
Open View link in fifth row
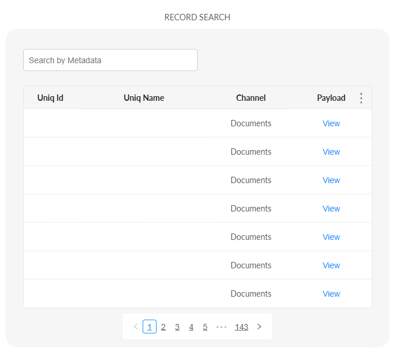(x=331, y=237)
